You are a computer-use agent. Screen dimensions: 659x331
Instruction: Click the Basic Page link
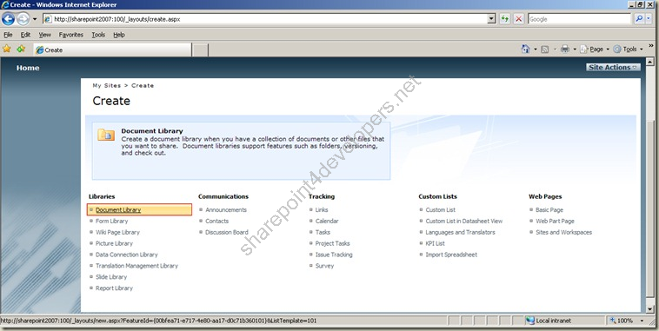549,209
